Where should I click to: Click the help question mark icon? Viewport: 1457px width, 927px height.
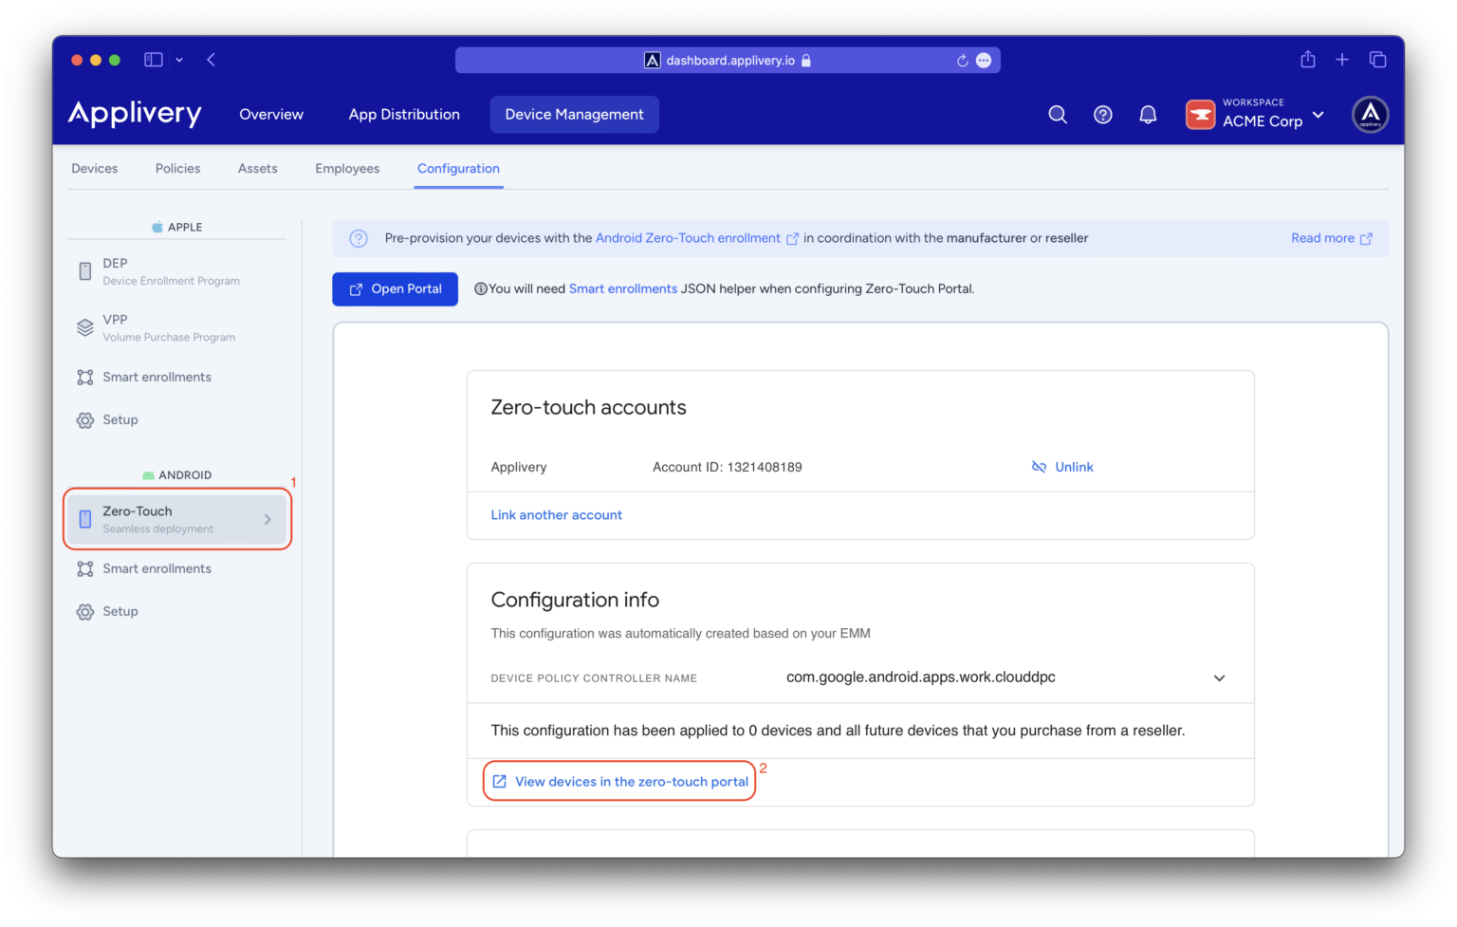pos(1102,114)
